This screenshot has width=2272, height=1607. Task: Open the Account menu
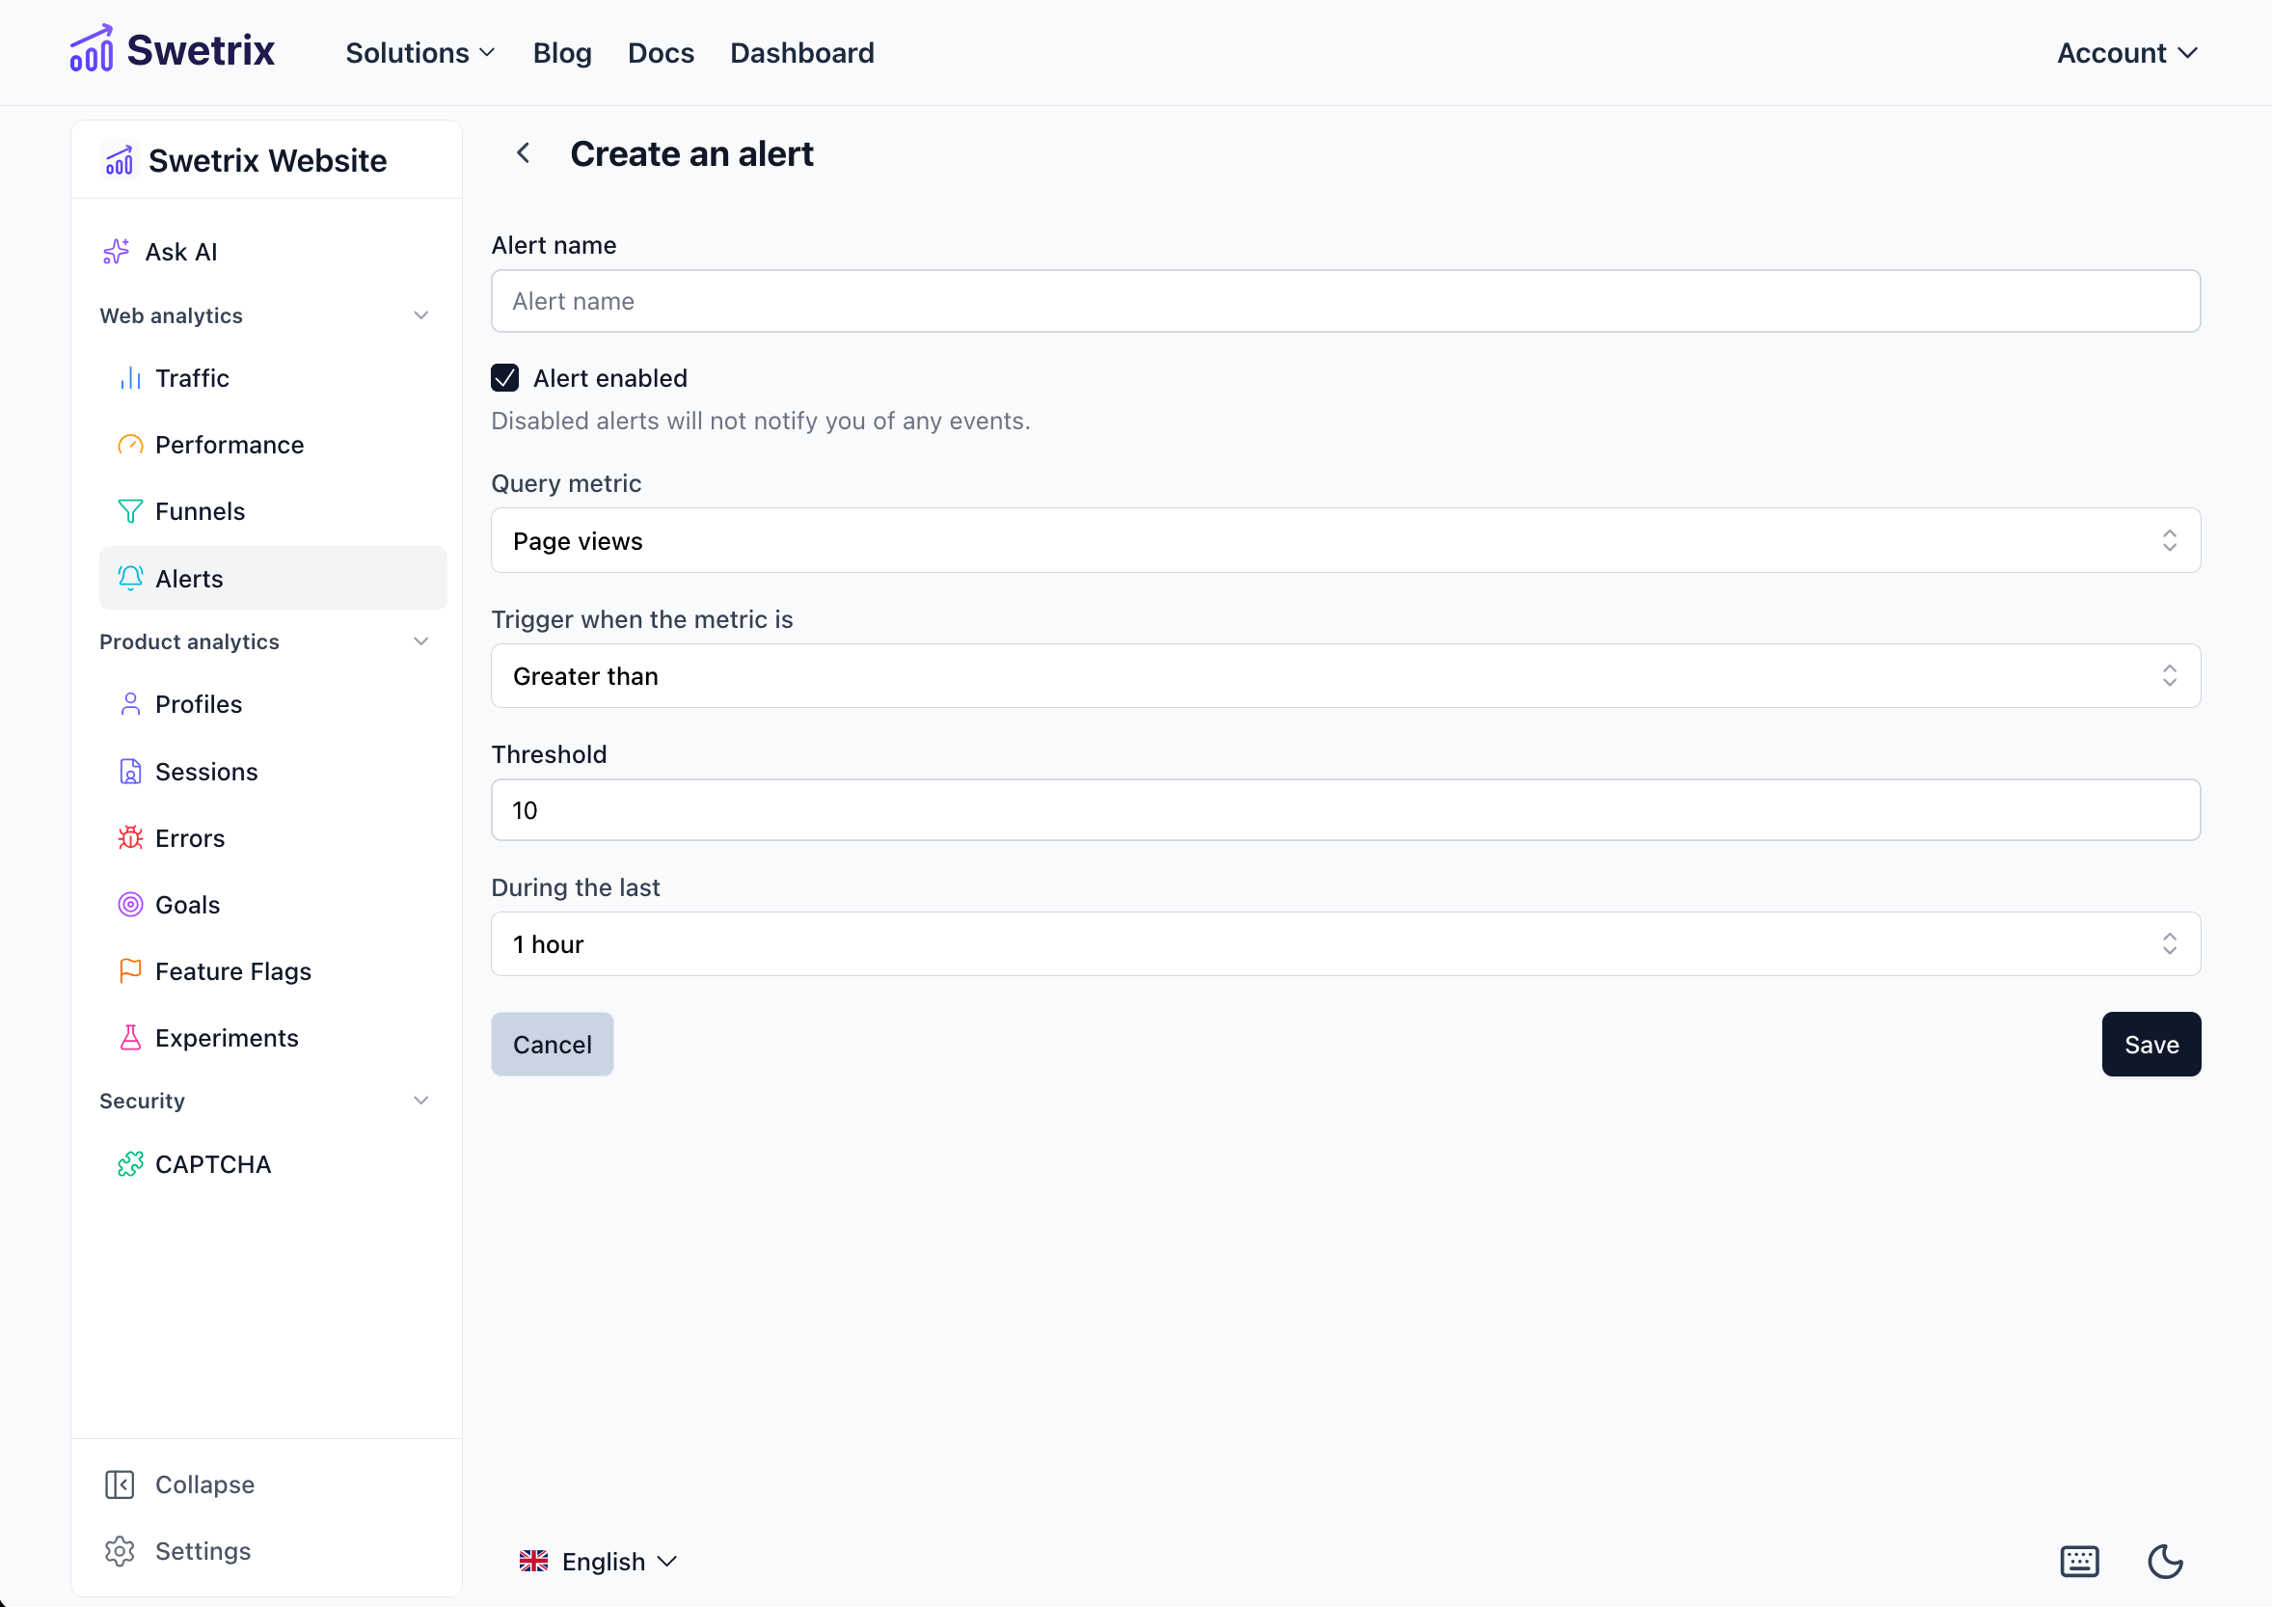point(2125,52)
